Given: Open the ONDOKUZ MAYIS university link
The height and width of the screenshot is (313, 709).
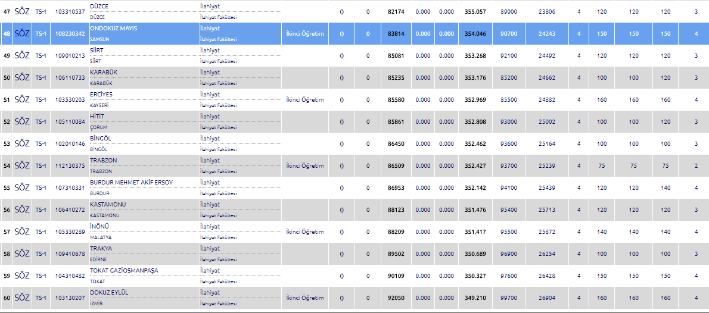Looking at the screenshot, I should click(x=113, y=28).
